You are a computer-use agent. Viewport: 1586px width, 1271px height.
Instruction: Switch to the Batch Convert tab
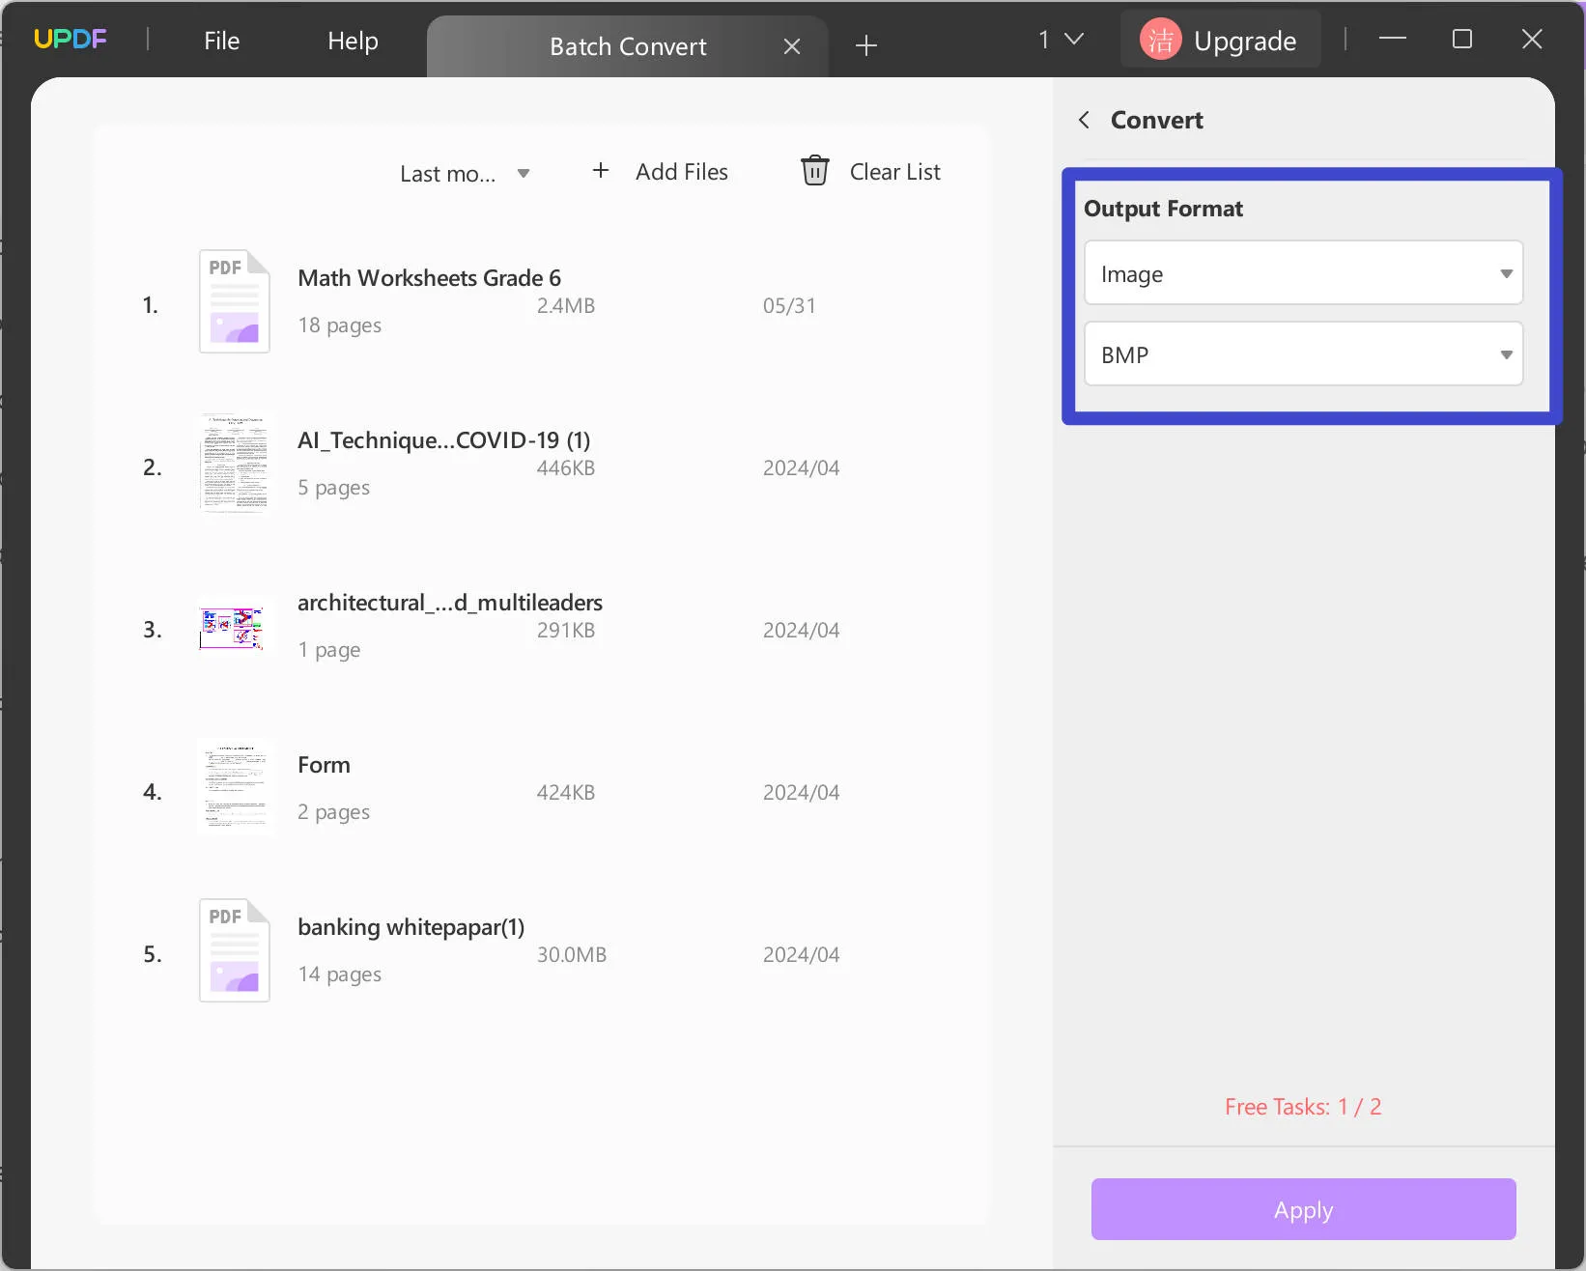tap(628, 46)
